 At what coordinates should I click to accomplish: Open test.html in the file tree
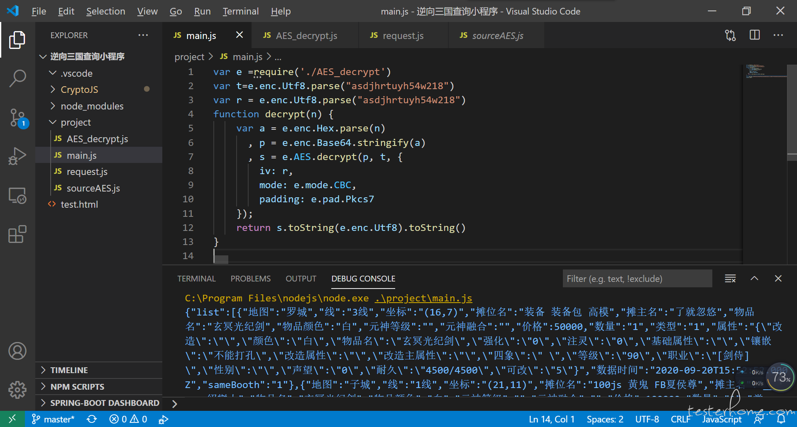pyautogui.click(x=99, y=204)
